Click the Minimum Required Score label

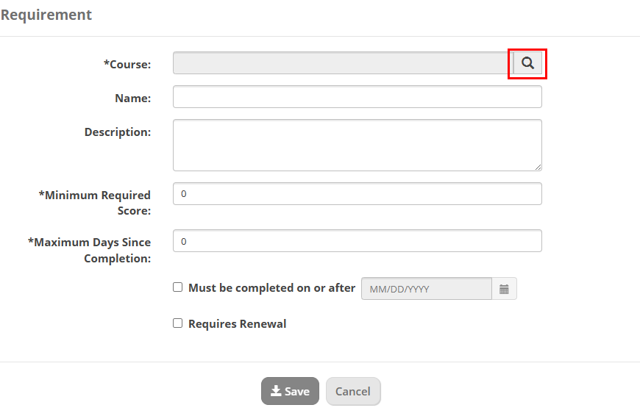95,203
